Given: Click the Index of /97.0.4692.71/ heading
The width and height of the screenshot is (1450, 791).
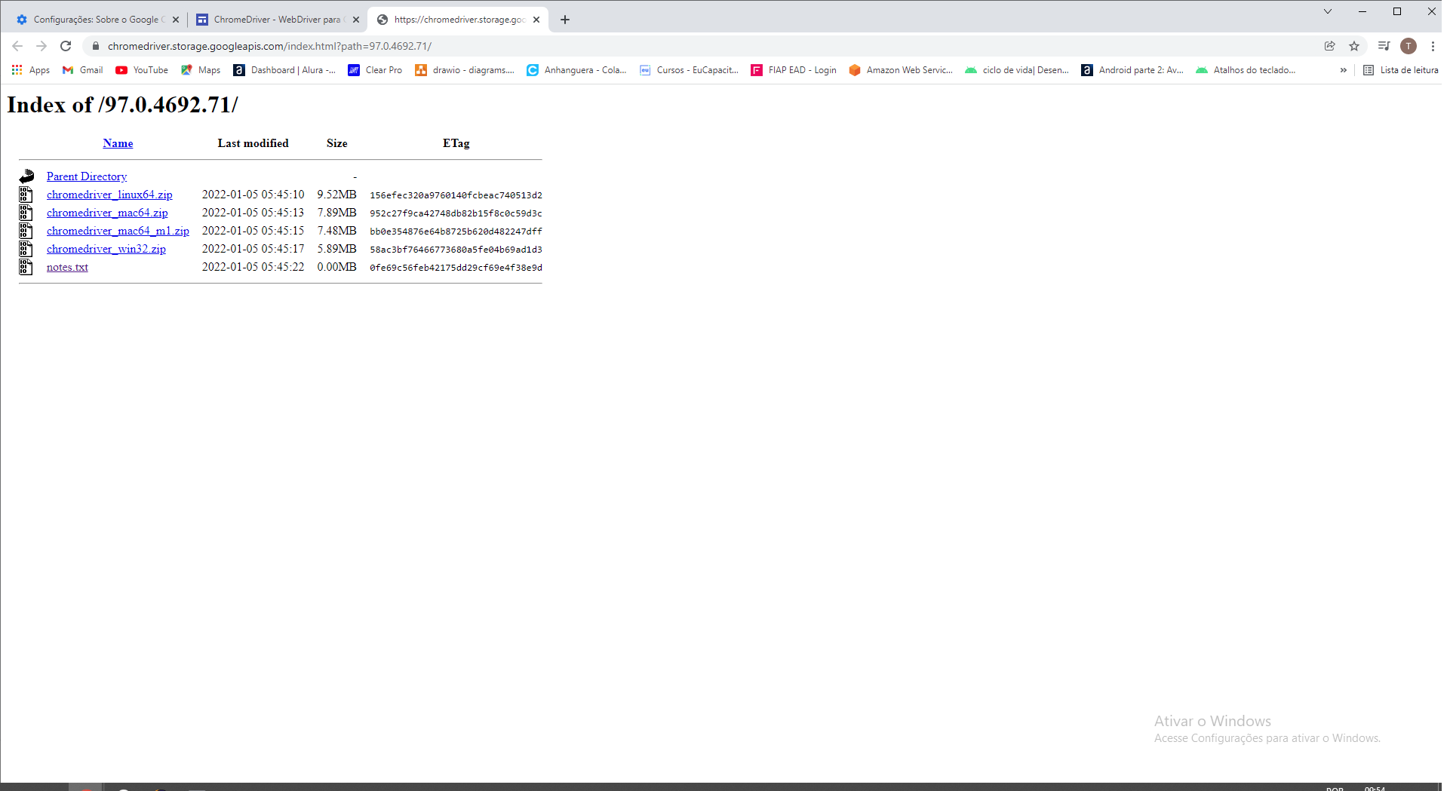Looking at the screenshot, I should click(122, 105).
